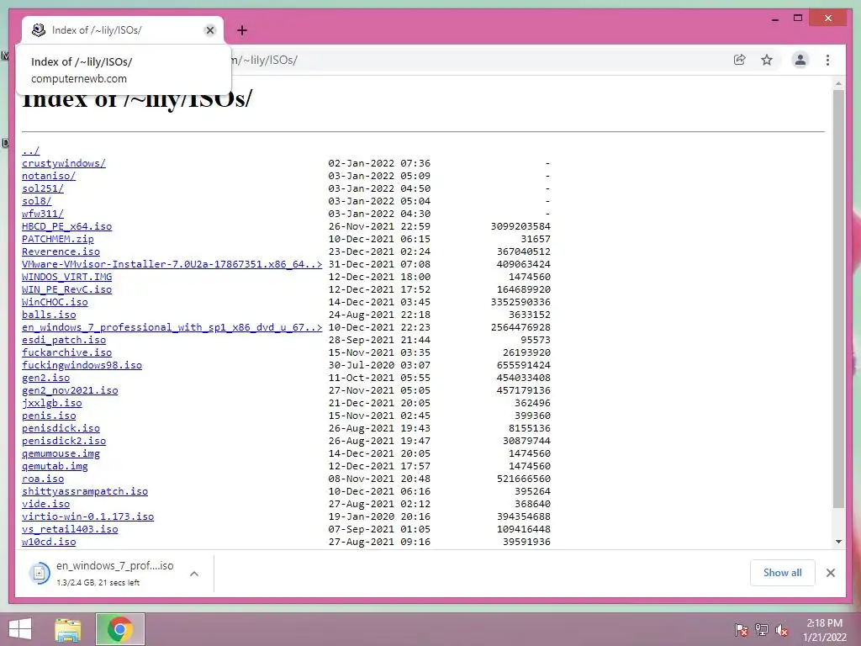Click the file size 3099203584
The image size is (861, 646).
520,226
